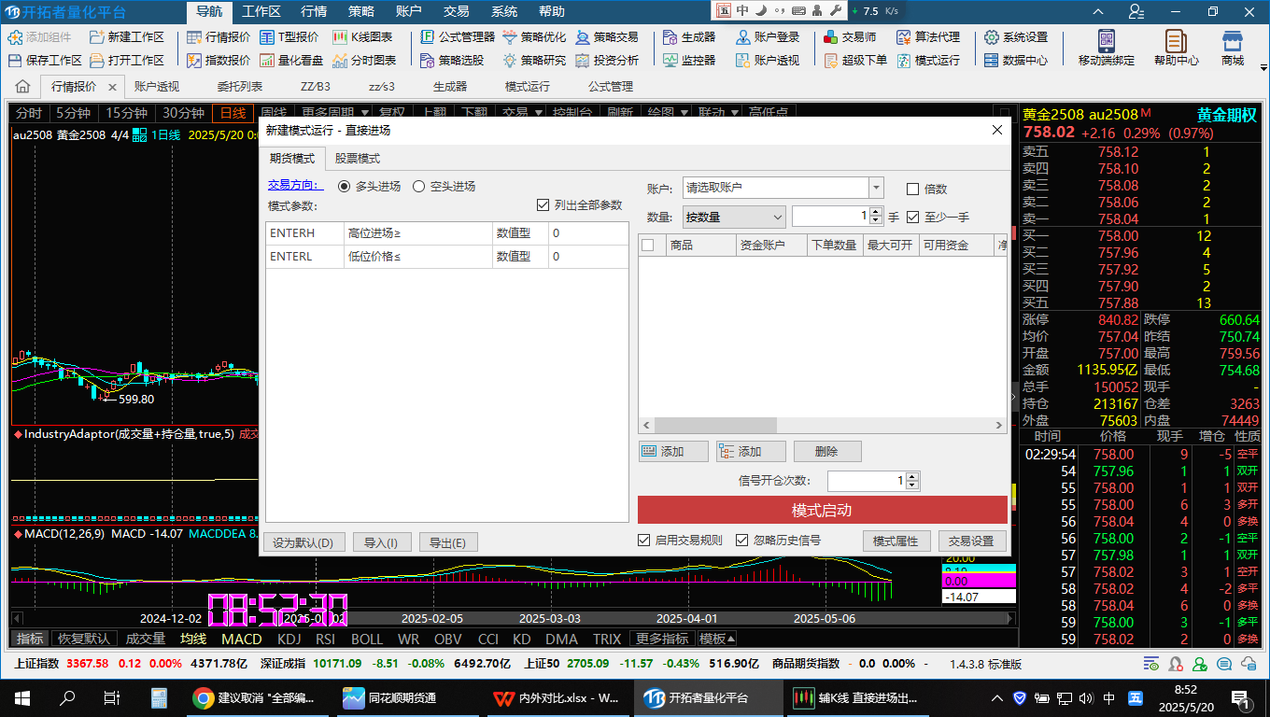Launch 公式管理器 formula manager
The image size is (1270, 717).
457,37
